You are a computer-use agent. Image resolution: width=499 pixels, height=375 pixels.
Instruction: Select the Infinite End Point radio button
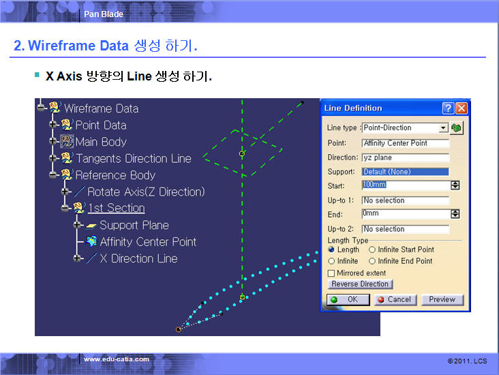pos(372,261)
